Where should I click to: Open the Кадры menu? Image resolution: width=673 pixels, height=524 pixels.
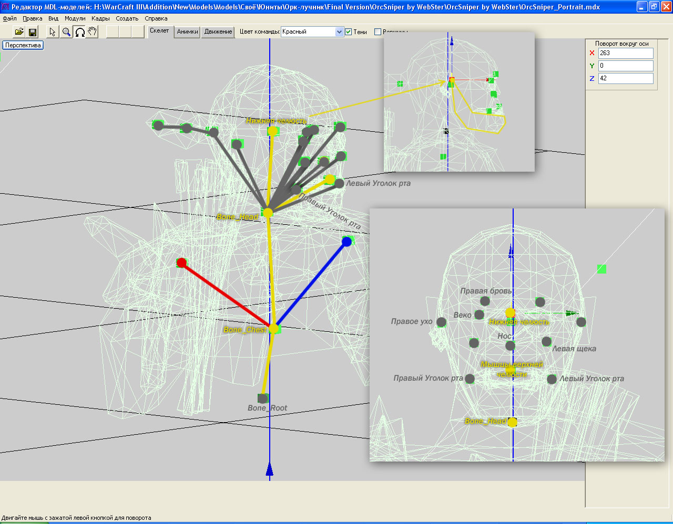coord(100,18)
